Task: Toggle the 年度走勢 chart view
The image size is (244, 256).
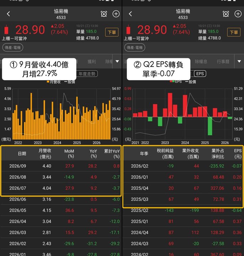Action: [x=87, y=74]
